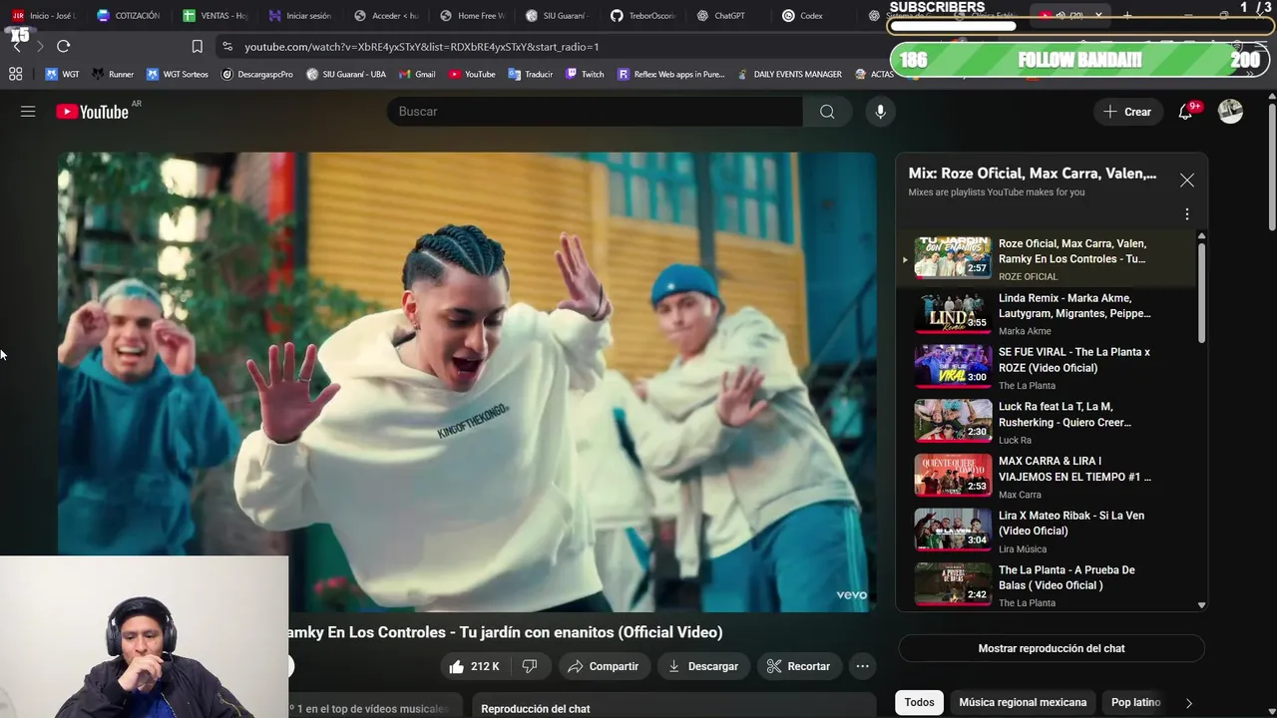Viewport: 1277px width, 718px height.
Task: Switch to Inicio - José browser tab
Action: coord(44,16)
